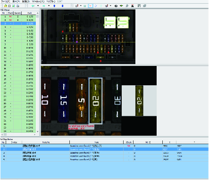Click the printer icon in toolbar

[17, 6]
